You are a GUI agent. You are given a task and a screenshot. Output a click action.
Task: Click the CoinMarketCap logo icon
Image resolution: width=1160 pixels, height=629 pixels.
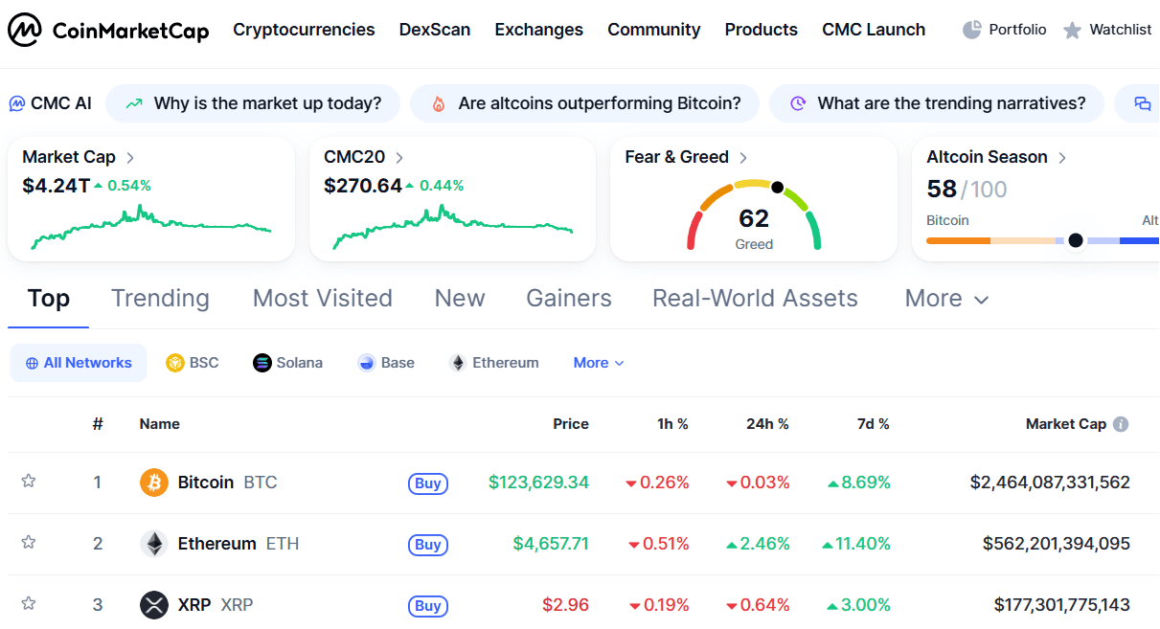point(25,31)
